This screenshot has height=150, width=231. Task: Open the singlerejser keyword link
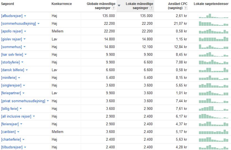pos(11,85)
